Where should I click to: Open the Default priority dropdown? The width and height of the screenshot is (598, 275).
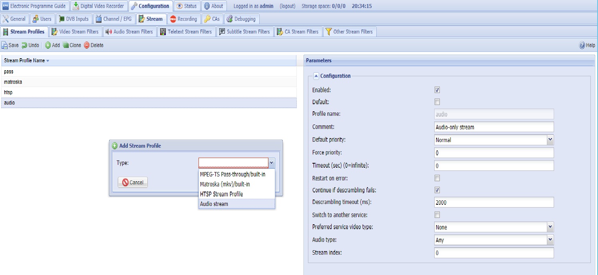pos(550,140)
